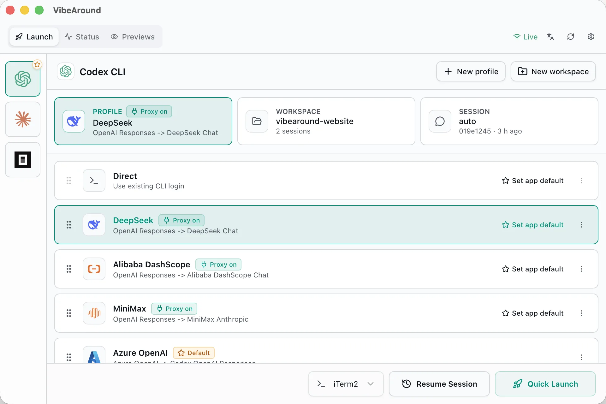Click Quick Launch button
The width and height of the screenshot is (606, 404).
pyautogui.click(x=545, y=384)
